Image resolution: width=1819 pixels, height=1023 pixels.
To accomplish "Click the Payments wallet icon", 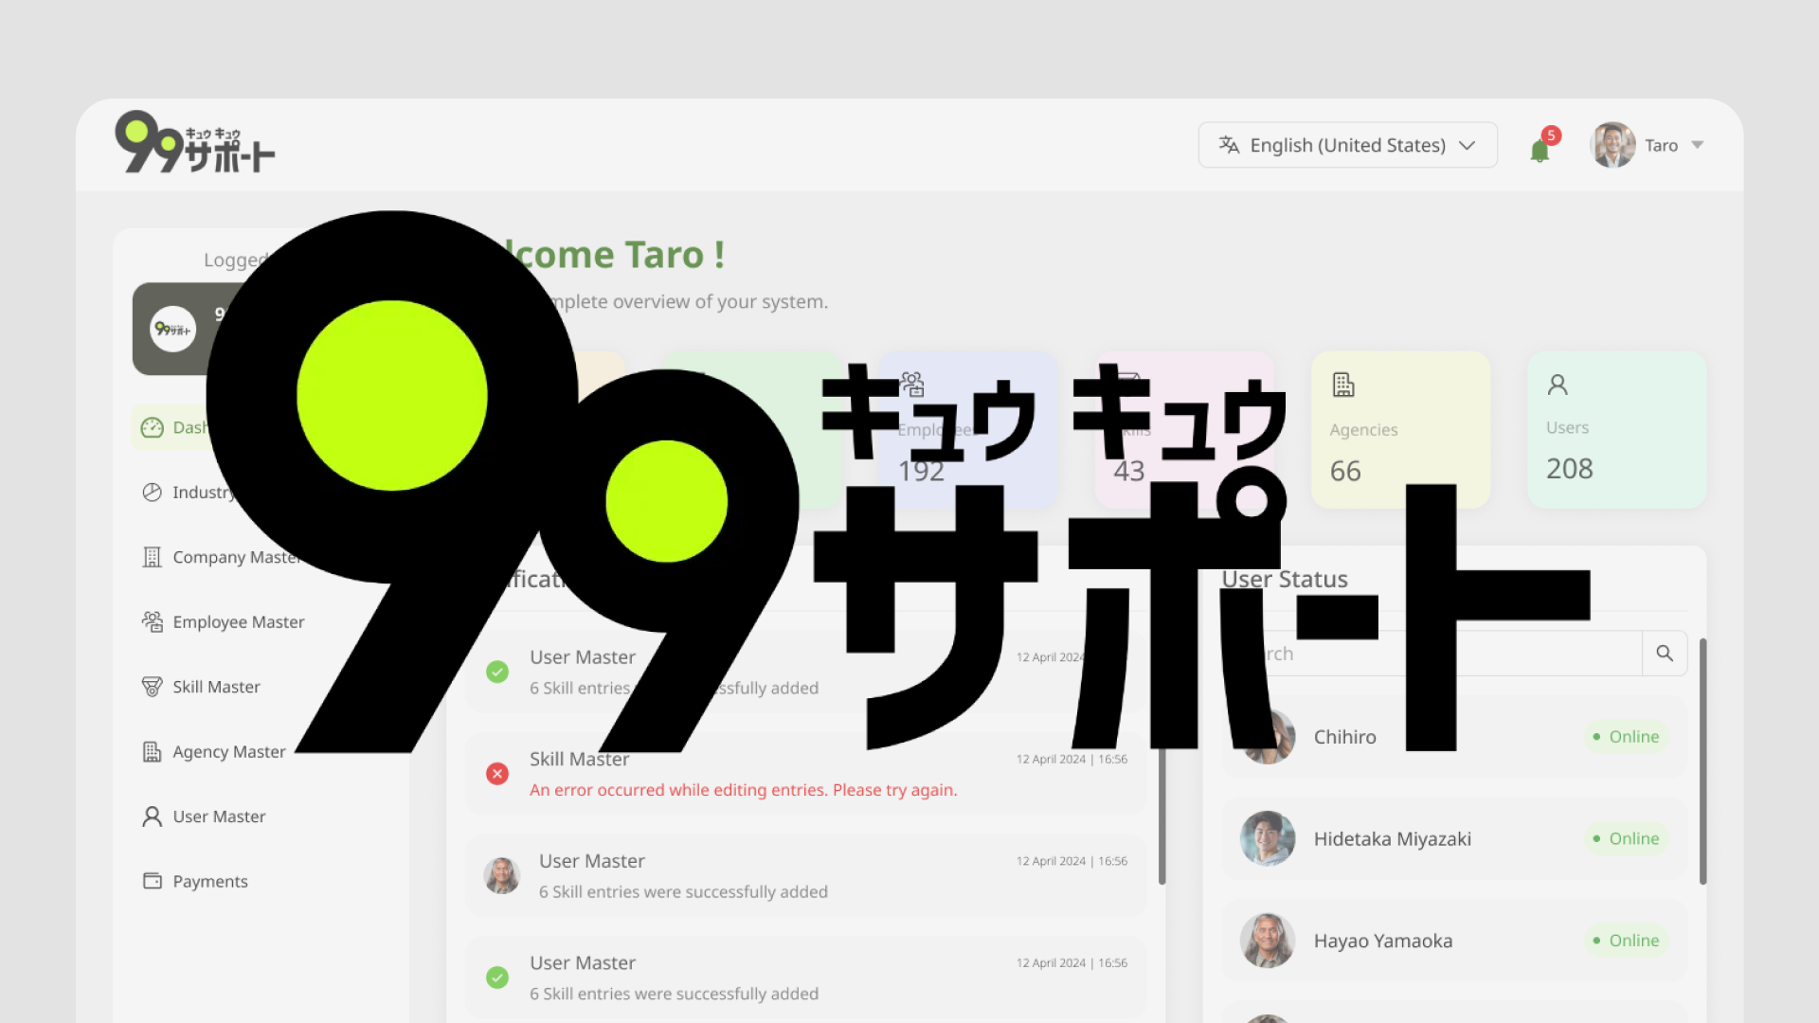I will click(x=153, y=881).
